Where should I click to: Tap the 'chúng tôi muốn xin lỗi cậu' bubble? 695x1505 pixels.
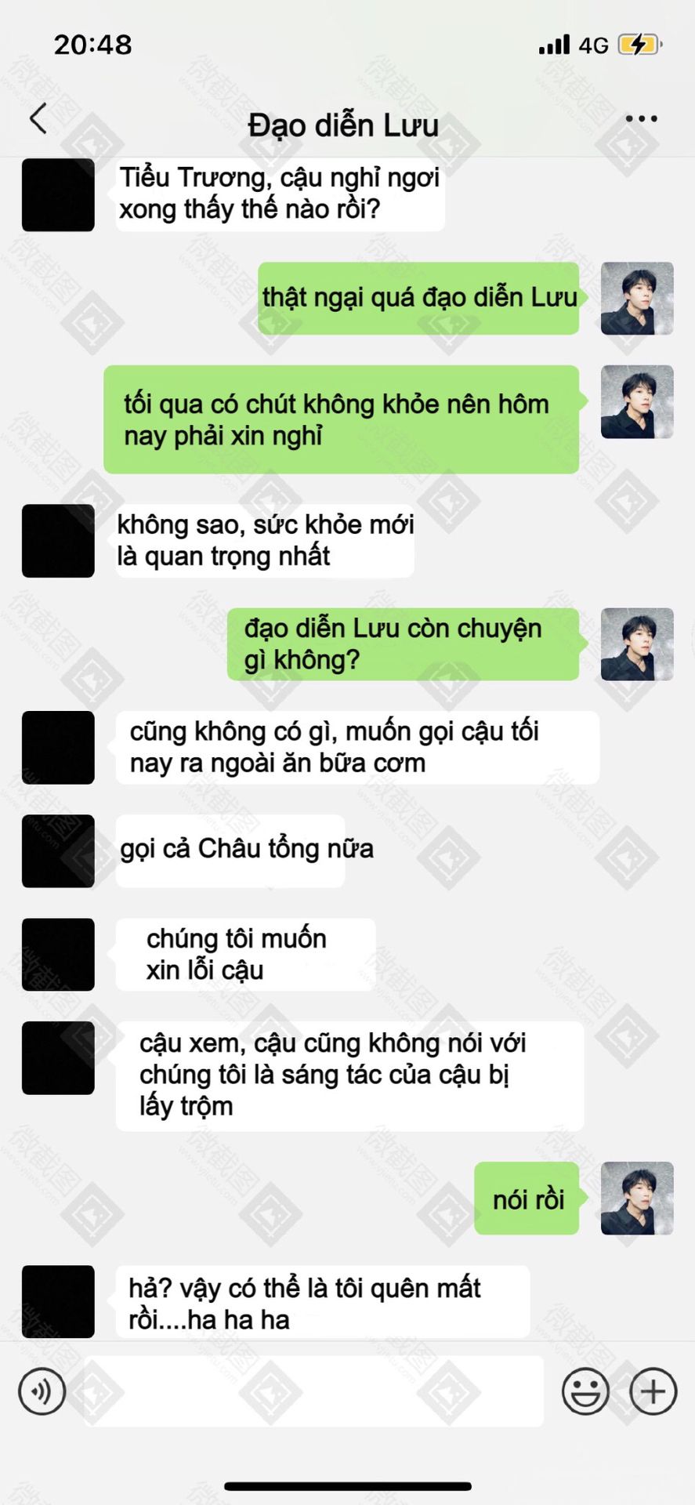(246, 955)
